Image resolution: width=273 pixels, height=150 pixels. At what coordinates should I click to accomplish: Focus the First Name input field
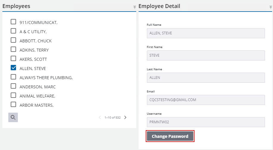206,55
